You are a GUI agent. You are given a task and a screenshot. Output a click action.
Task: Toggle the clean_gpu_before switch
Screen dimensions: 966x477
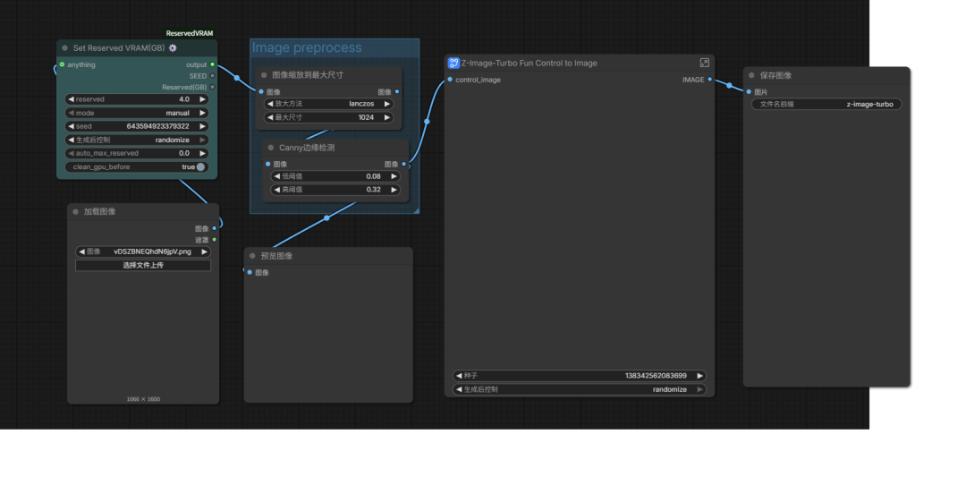pyautogui.click(x=199, y=166)
